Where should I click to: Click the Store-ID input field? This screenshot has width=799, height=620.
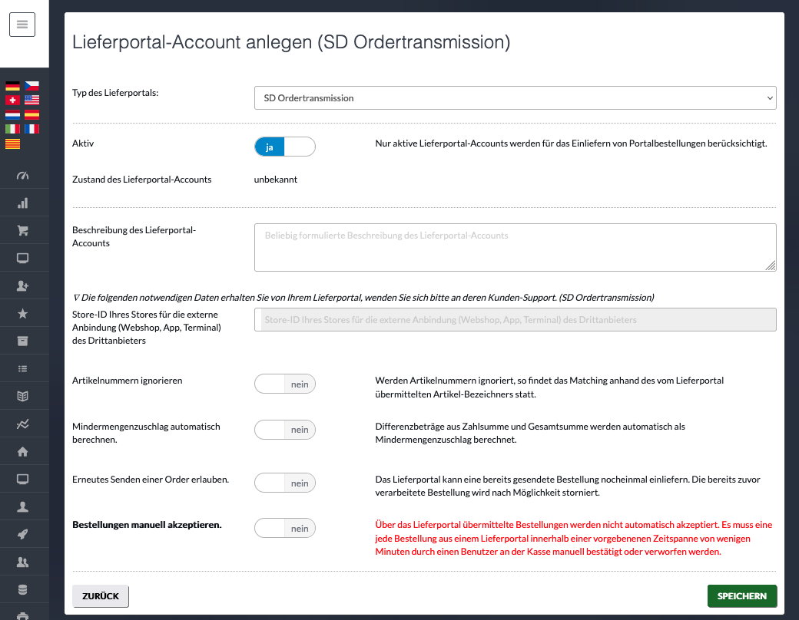[x=516, y=320]
